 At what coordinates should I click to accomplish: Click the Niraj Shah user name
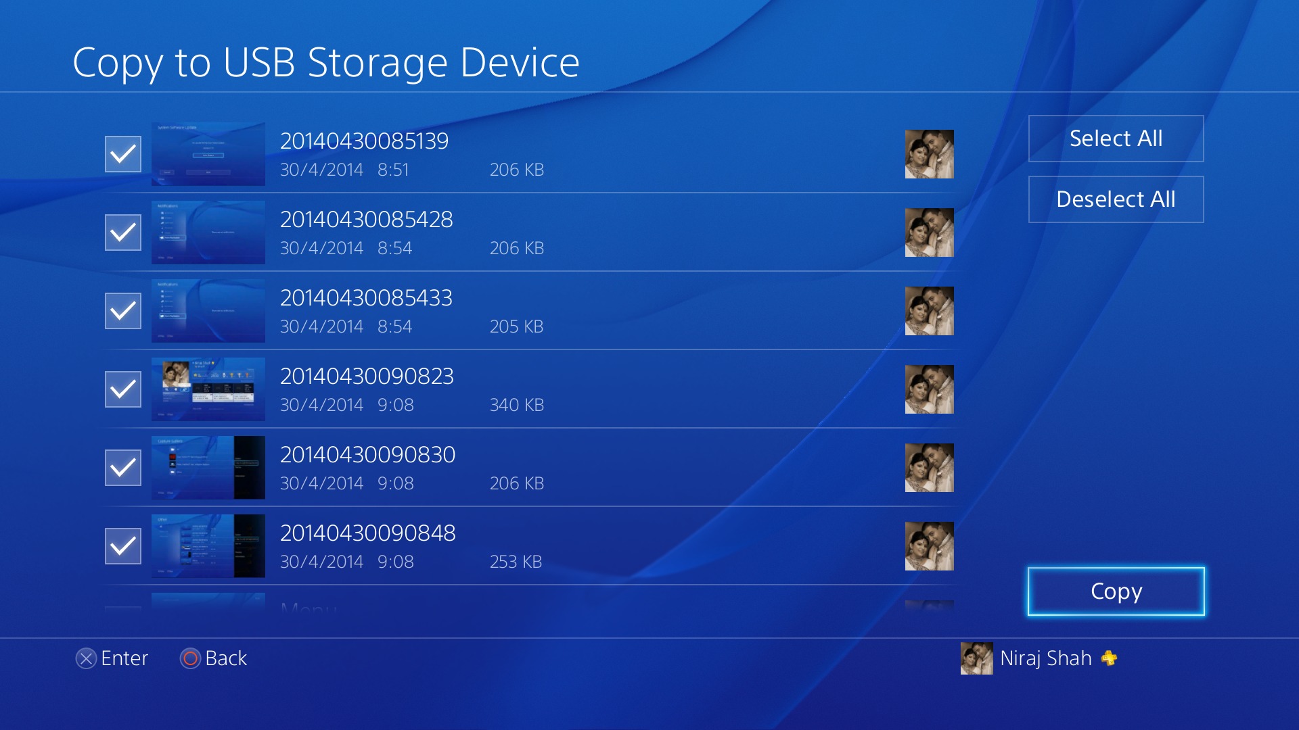pyautogui.click(x=1045, y=658)
